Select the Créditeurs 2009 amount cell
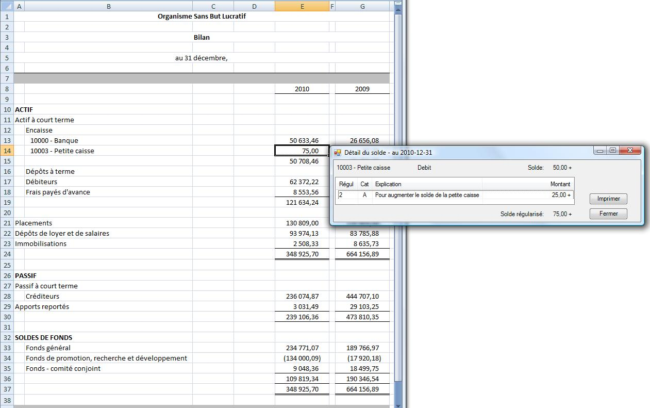This screenshot has width=650, height=408. point(362,296)
